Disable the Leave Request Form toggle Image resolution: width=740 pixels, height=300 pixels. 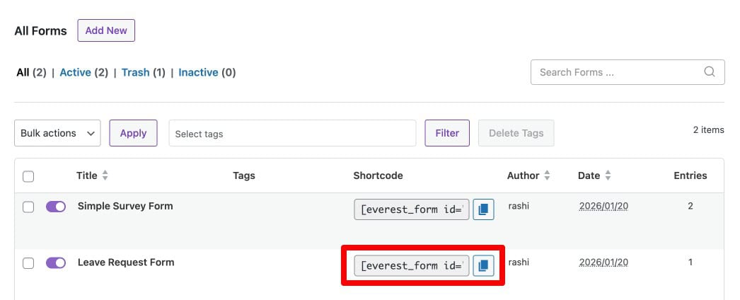click(x=56, y=262)
